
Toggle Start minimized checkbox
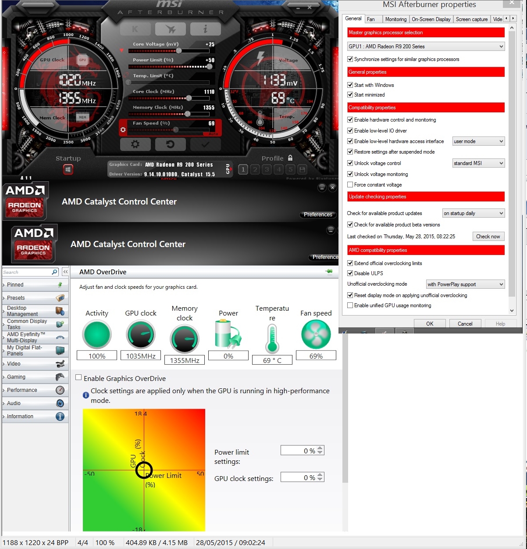coord(350,95)
